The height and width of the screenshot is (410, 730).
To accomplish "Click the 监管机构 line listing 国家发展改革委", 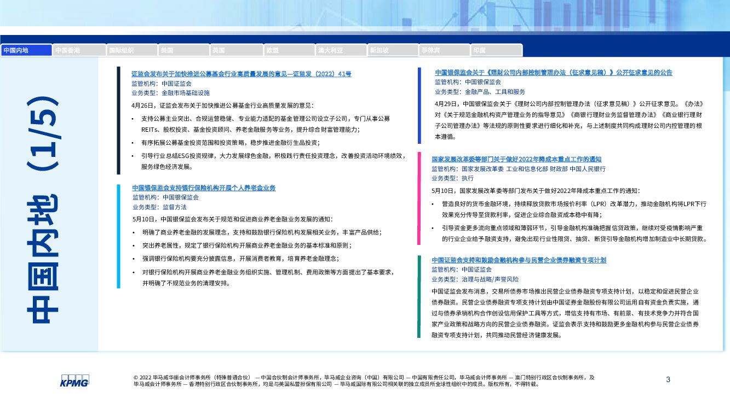I will coord(519,169).
